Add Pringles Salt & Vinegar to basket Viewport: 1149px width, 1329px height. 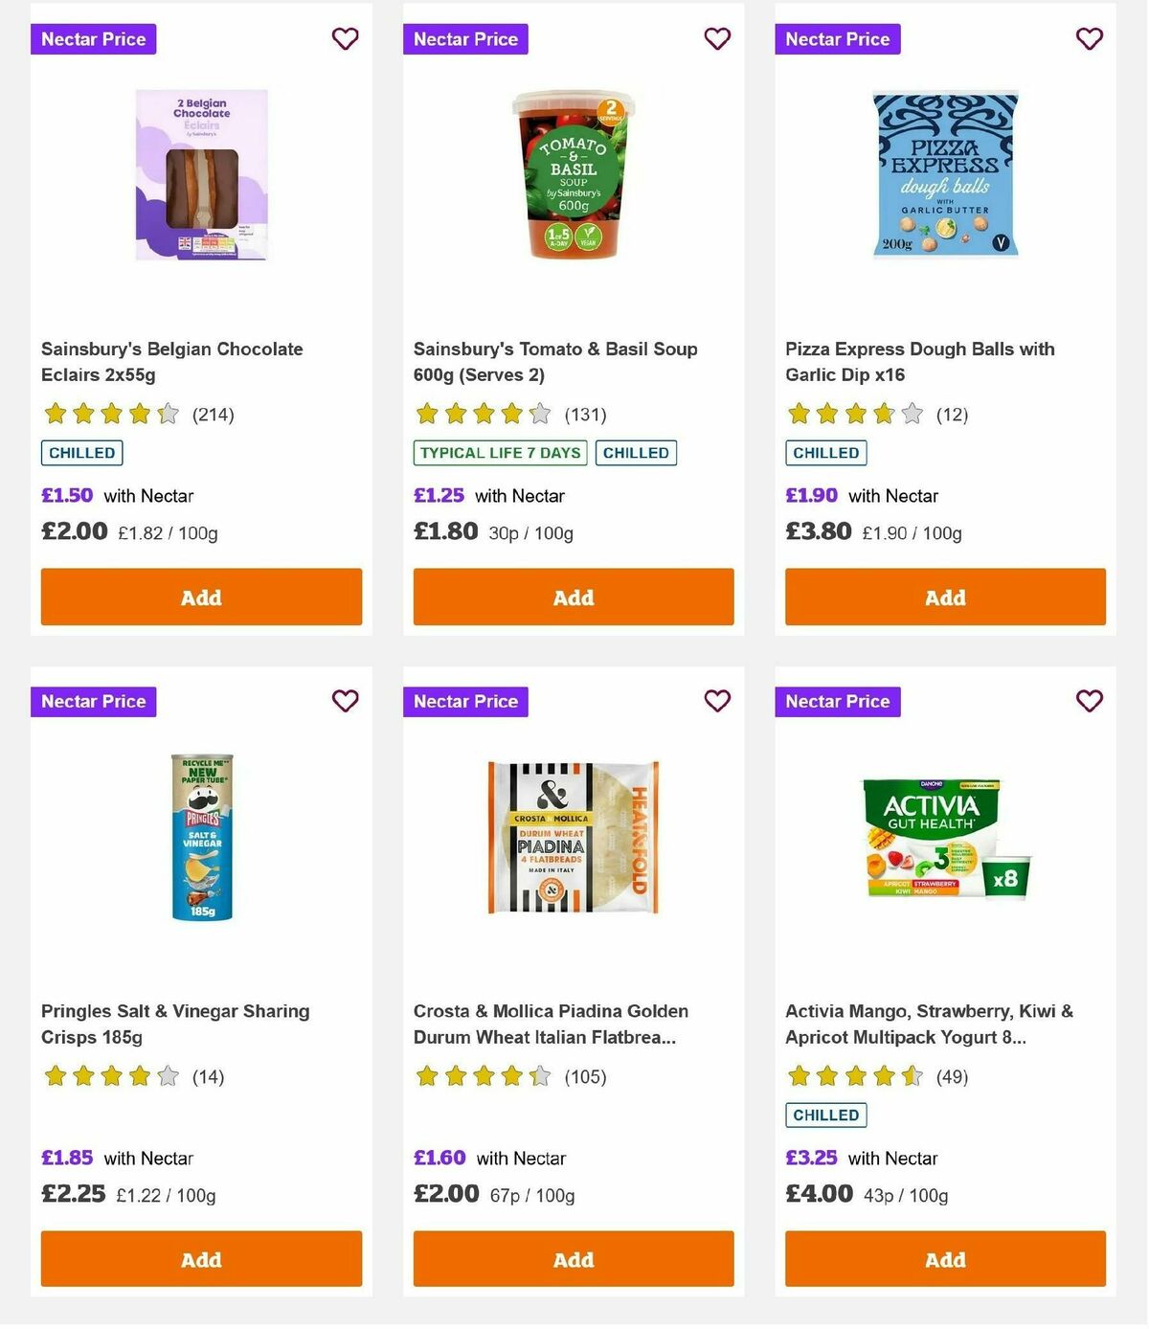click(200, 1259)
